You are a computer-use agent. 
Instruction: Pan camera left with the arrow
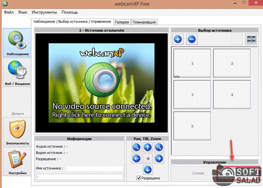[136, 158]
